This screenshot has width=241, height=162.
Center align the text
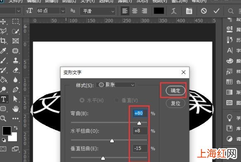pos(135,11)
